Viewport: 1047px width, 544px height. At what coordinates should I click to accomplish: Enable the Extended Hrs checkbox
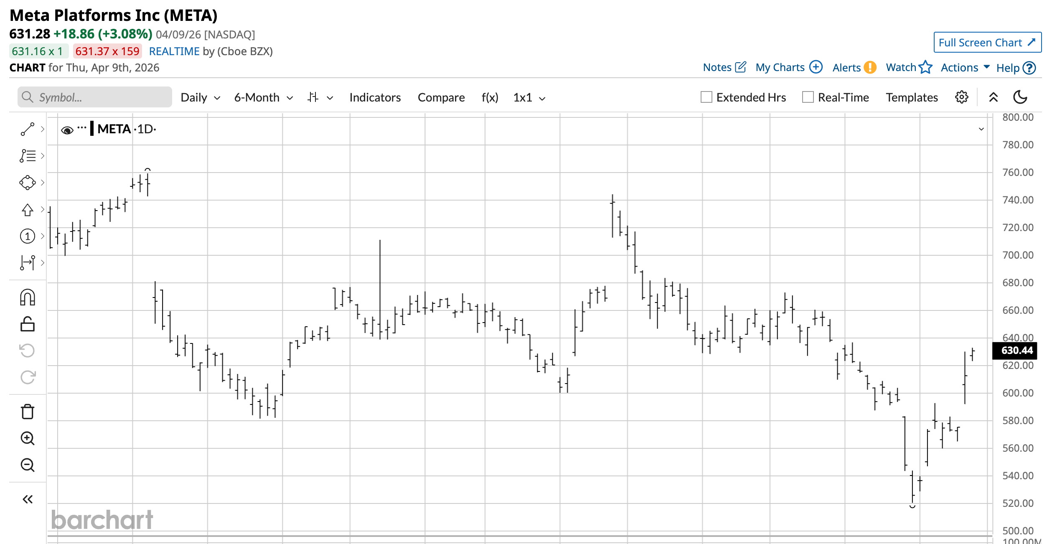coord(706,97)
